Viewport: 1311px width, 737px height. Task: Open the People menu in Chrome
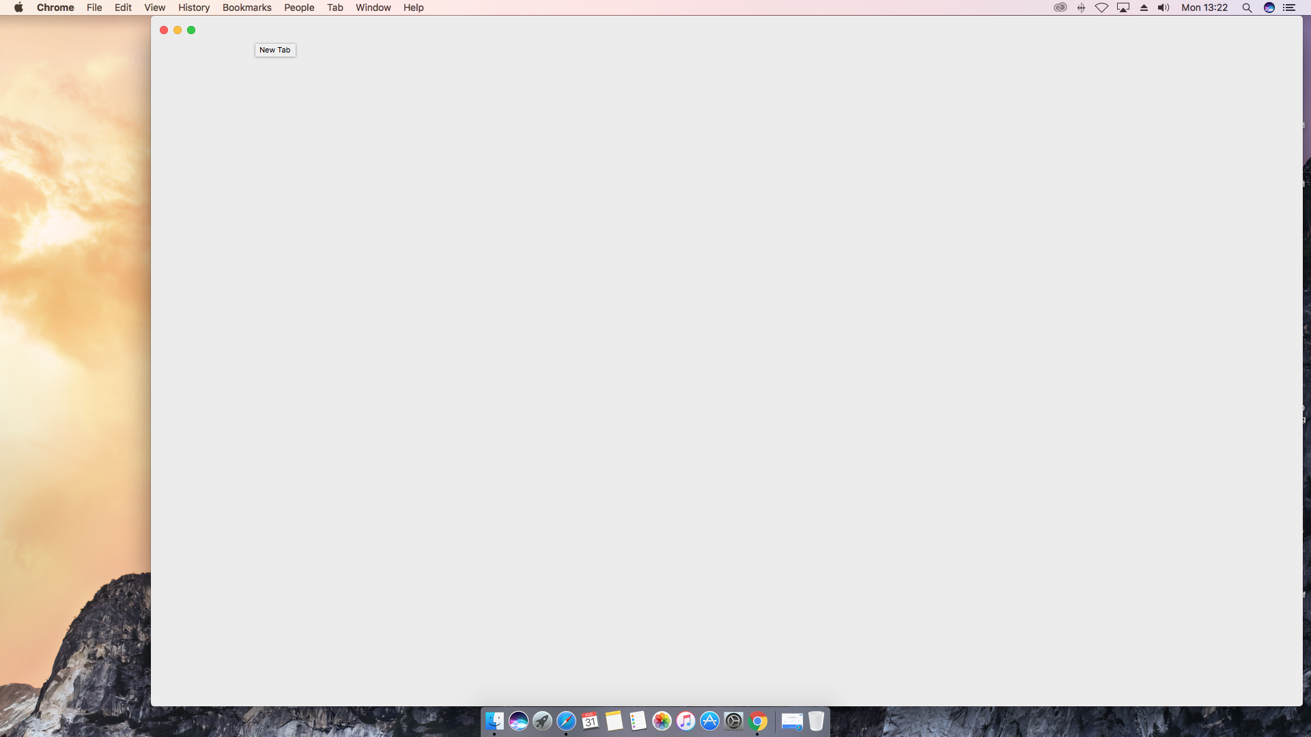tap(299, 8)
